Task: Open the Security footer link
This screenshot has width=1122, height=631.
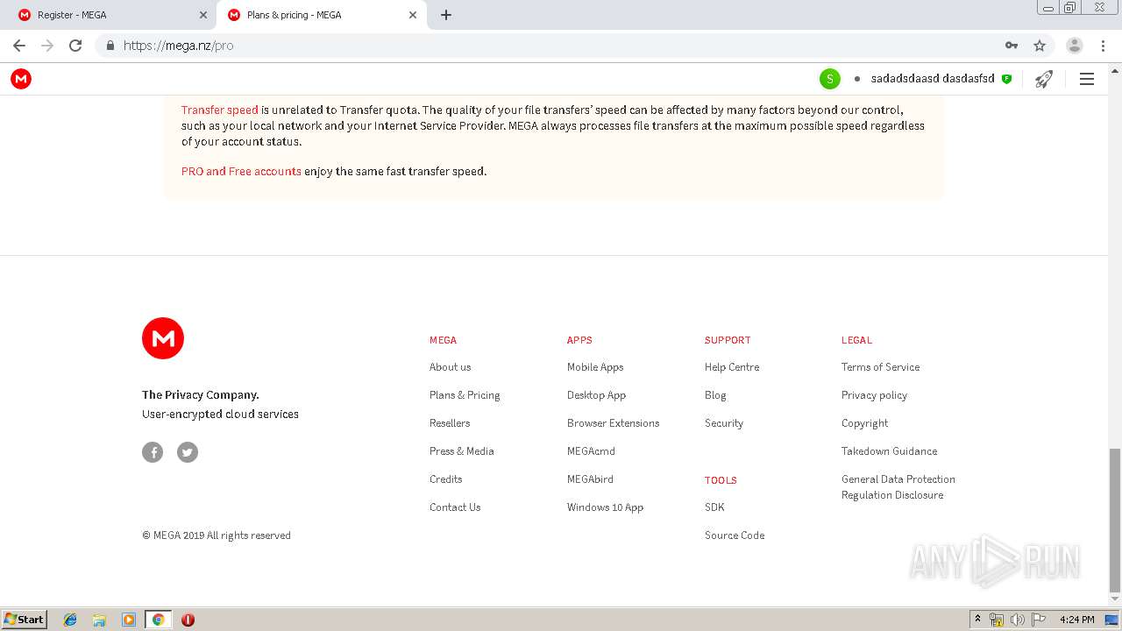Action: click(724, 423)
